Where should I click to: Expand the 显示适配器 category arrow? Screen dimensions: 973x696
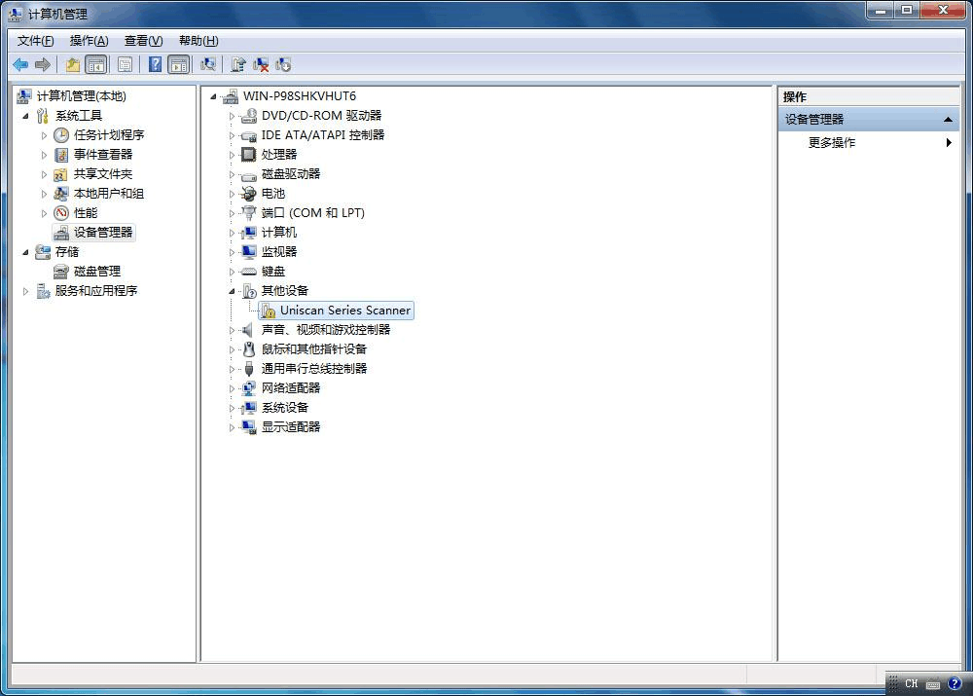click(233, 427)
